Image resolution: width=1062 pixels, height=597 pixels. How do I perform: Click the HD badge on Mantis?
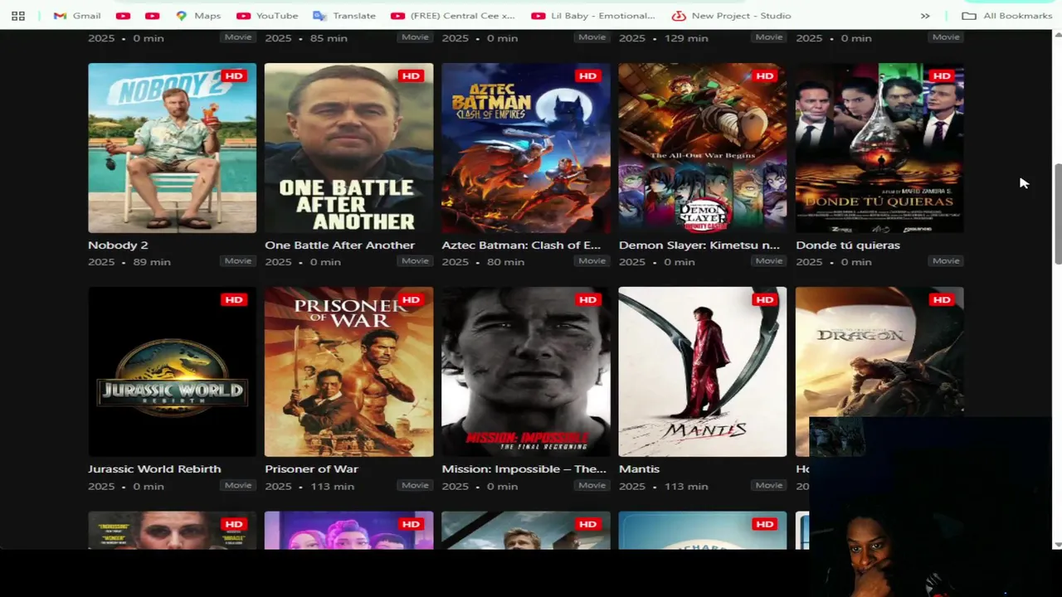pyautogui.click(x=764, y=299)
